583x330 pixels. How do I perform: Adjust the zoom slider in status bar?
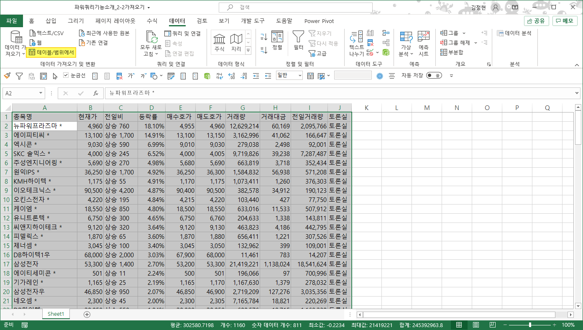click(530, 325)
